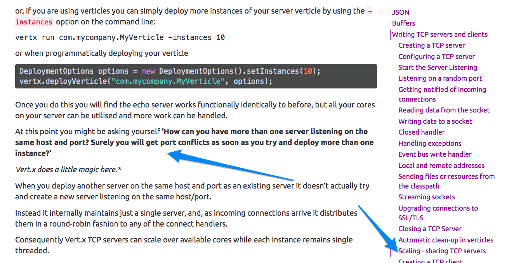528x263 pixels.
Task: Go to Closing a TCP Server section
Action: pyautogui.click(x=430, y=229)
